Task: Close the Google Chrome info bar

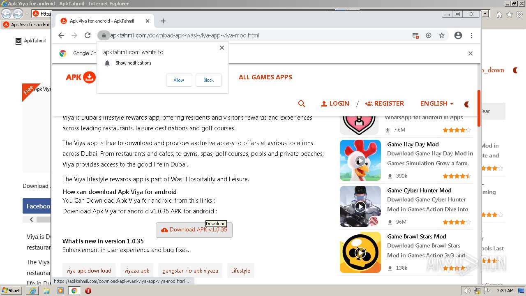Action: [x=471, y=53]
